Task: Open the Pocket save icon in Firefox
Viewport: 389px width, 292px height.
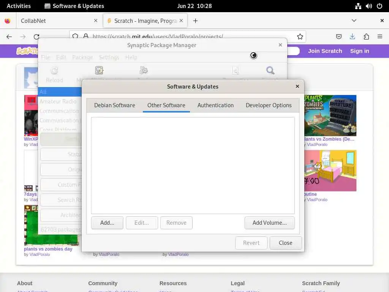Action: [338, 36]
